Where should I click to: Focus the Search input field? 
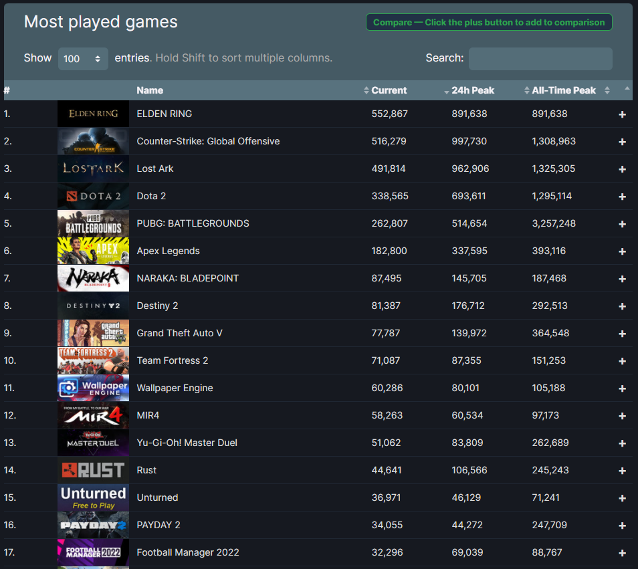click(x=540, y=59)
